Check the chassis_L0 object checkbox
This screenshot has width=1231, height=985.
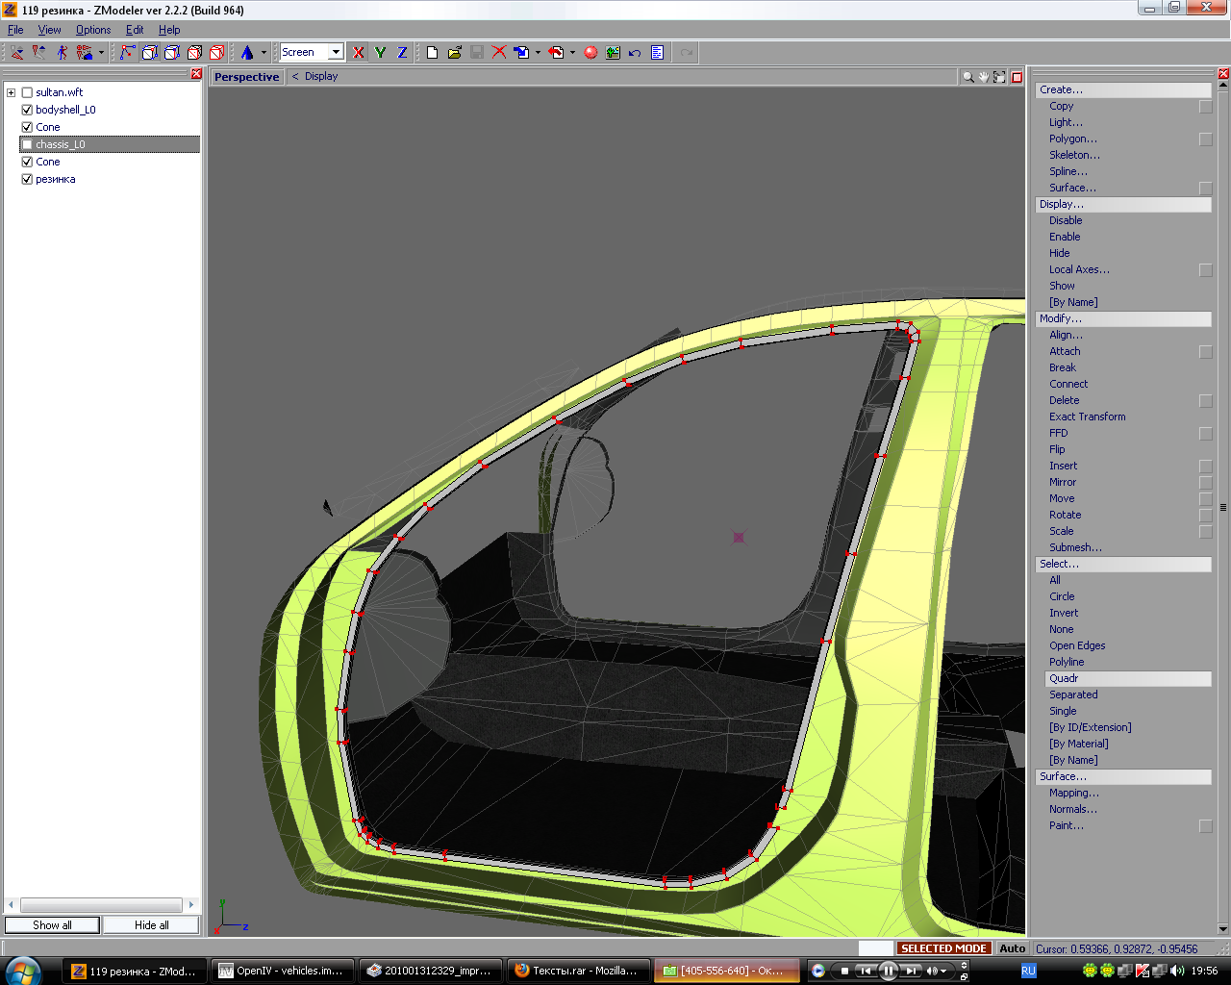click(x=27, y=144)
